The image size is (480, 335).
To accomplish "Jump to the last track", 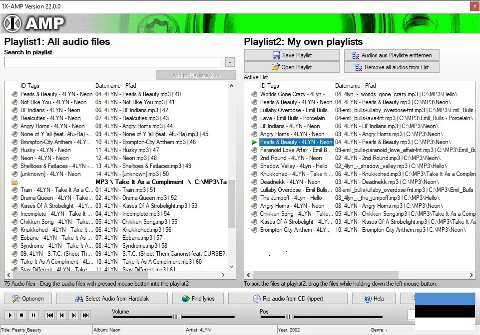I will click(x=86, y=315).
